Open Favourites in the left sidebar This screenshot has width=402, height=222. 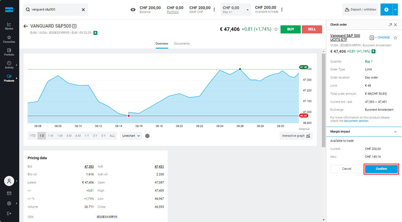coord(9,39)
